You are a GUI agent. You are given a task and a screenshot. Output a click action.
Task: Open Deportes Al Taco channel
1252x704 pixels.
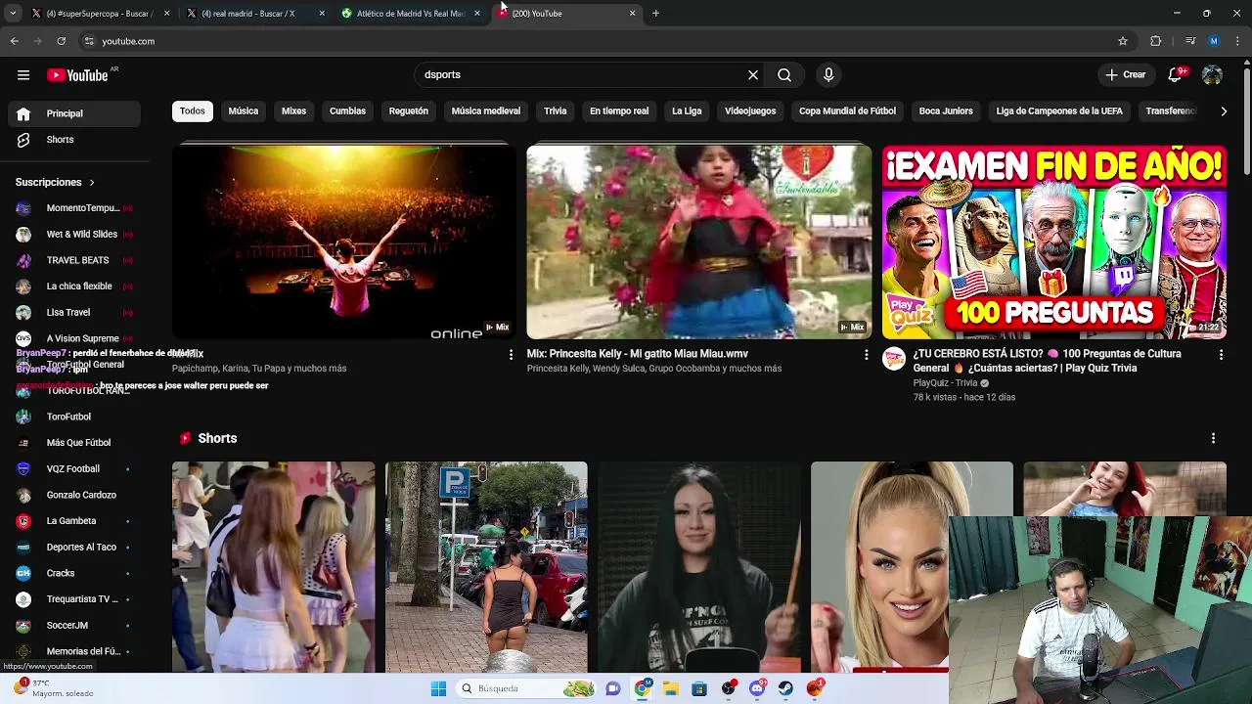pyautogui.click(x=74, y=548)
